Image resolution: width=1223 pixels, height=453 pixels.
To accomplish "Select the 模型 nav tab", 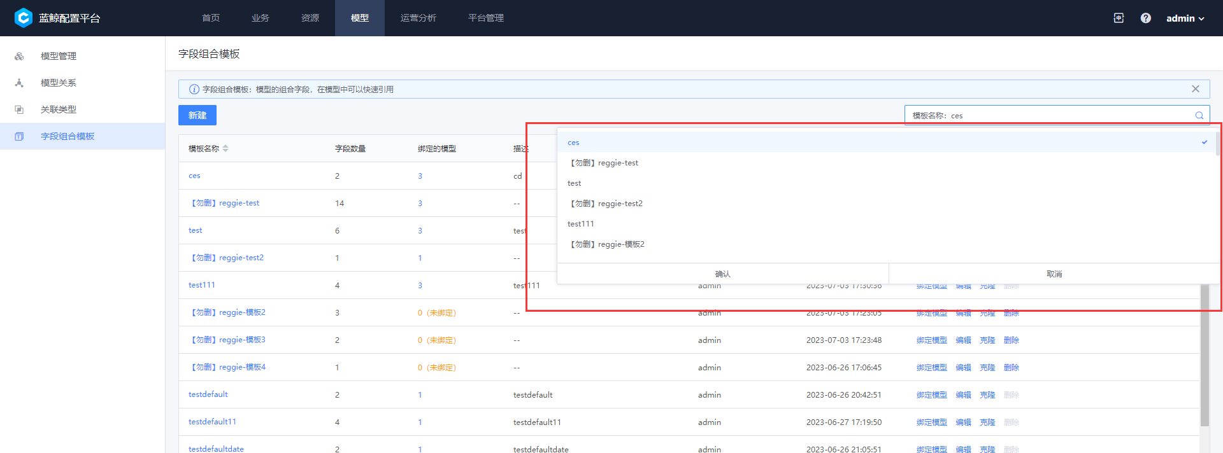I will pyautogui.click(x=360, y=18).
